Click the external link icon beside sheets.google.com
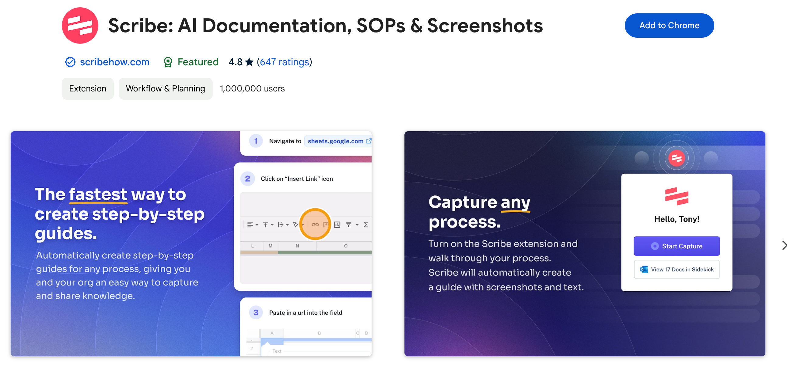 (x=369, y=141)
